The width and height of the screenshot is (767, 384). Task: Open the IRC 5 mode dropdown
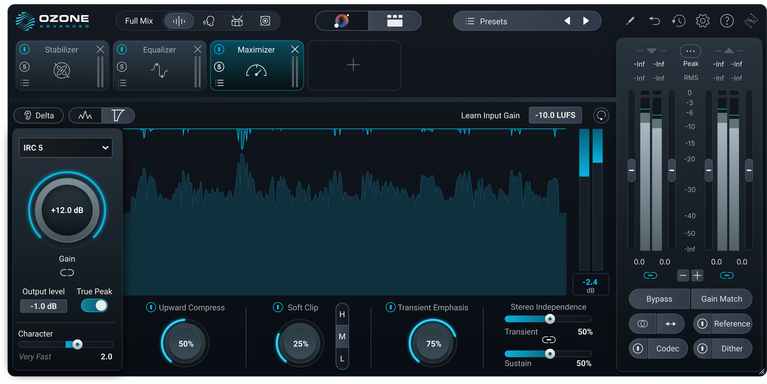coord(66,148)
